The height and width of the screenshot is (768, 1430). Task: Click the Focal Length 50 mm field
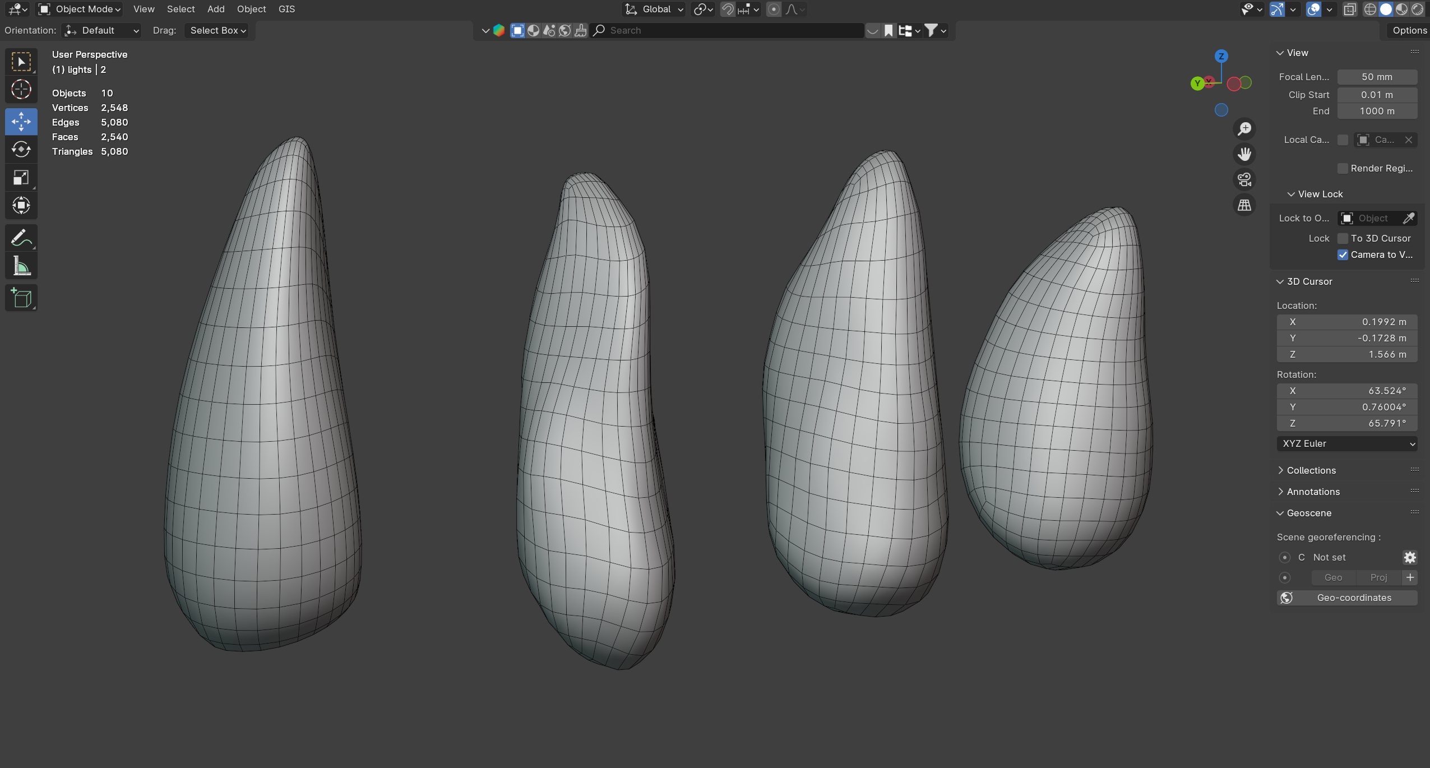[x=1377, y=77]
